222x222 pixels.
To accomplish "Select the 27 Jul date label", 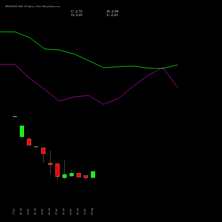I will pyautogui.click(x=56, y=212).
